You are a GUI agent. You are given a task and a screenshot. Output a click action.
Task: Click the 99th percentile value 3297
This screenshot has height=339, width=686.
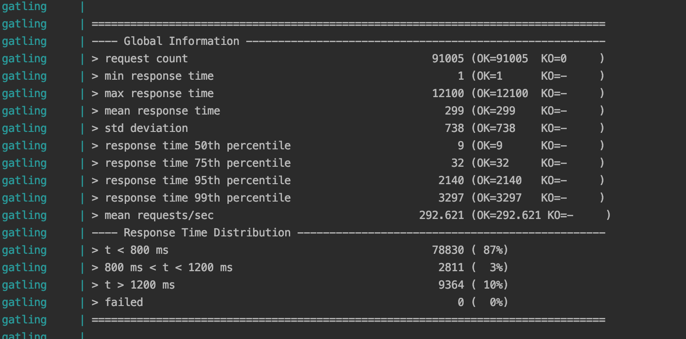click(x=451, y=198)
